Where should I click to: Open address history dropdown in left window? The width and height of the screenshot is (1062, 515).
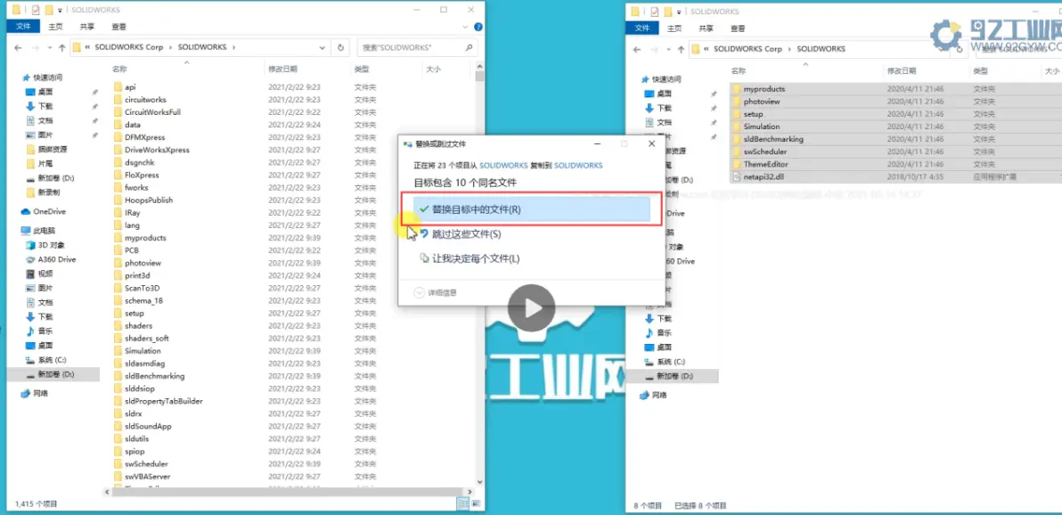point(323,47)
